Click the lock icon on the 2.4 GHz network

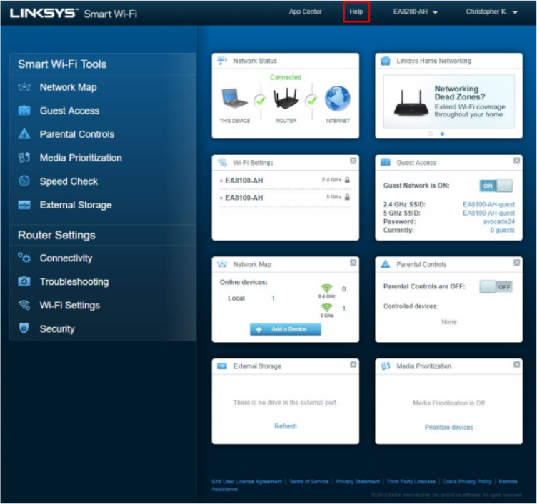click(347, 180)
